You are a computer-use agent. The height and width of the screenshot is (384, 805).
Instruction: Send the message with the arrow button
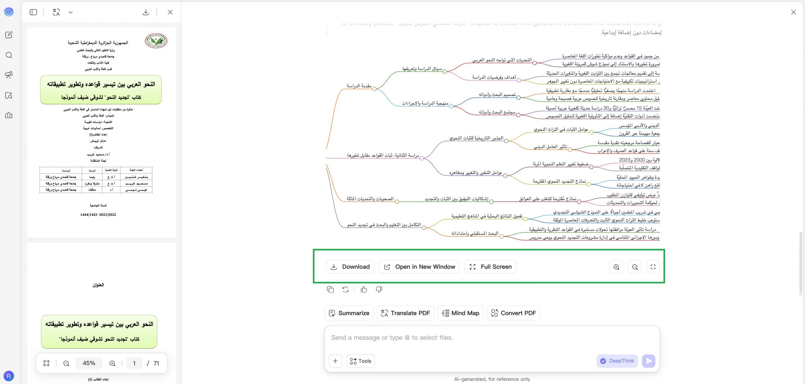pyautogui.click(x=649, y=361)
